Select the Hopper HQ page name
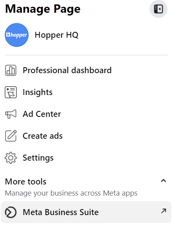This screenshot has height=227, width=173. [x=56, y=35]
